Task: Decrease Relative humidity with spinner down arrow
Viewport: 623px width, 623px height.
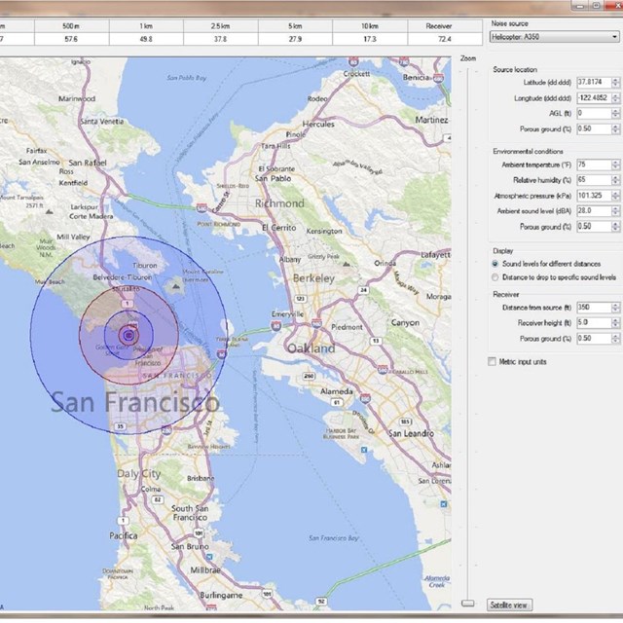Action: pyautogui.click(x=615, y=183)
